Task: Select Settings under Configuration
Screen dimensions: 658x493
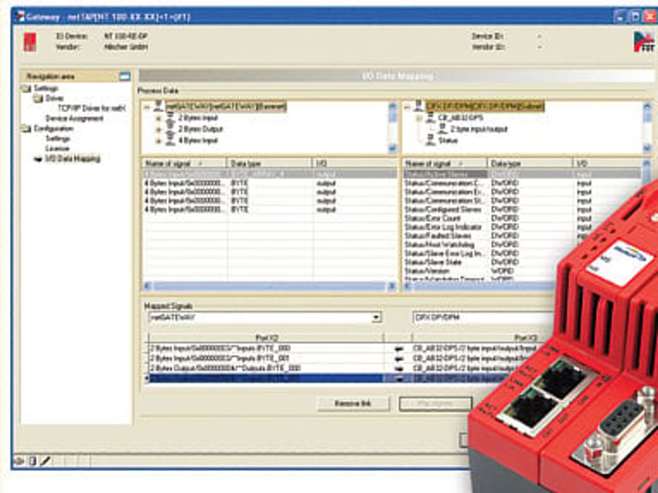Action: point(58,138)
